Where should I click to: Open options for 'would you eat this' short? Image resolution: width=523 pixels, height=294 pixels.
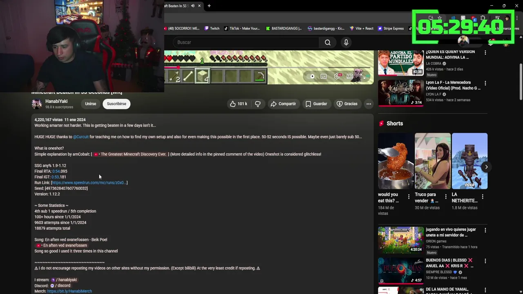409,197
